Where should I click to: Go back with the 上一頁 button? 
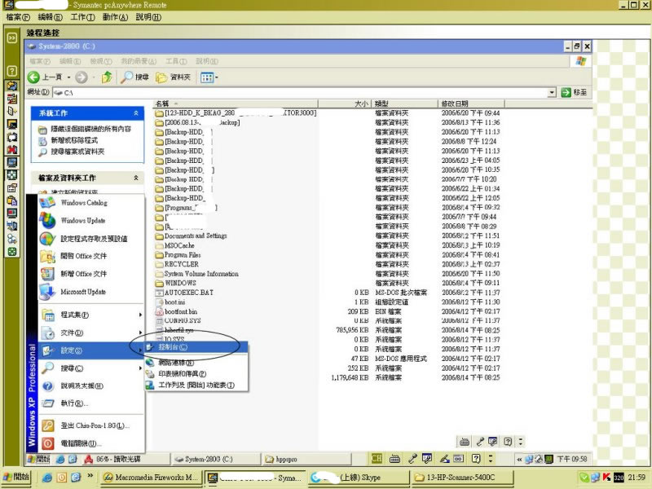pyautogui.click(x=45, y=77)
